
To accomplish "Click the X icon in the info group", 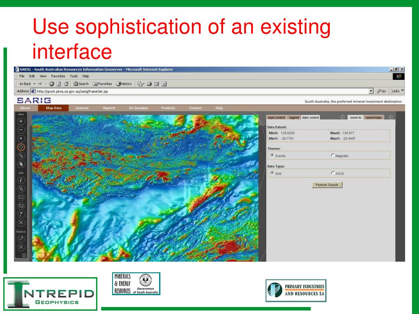I will (x=21, y=223).
